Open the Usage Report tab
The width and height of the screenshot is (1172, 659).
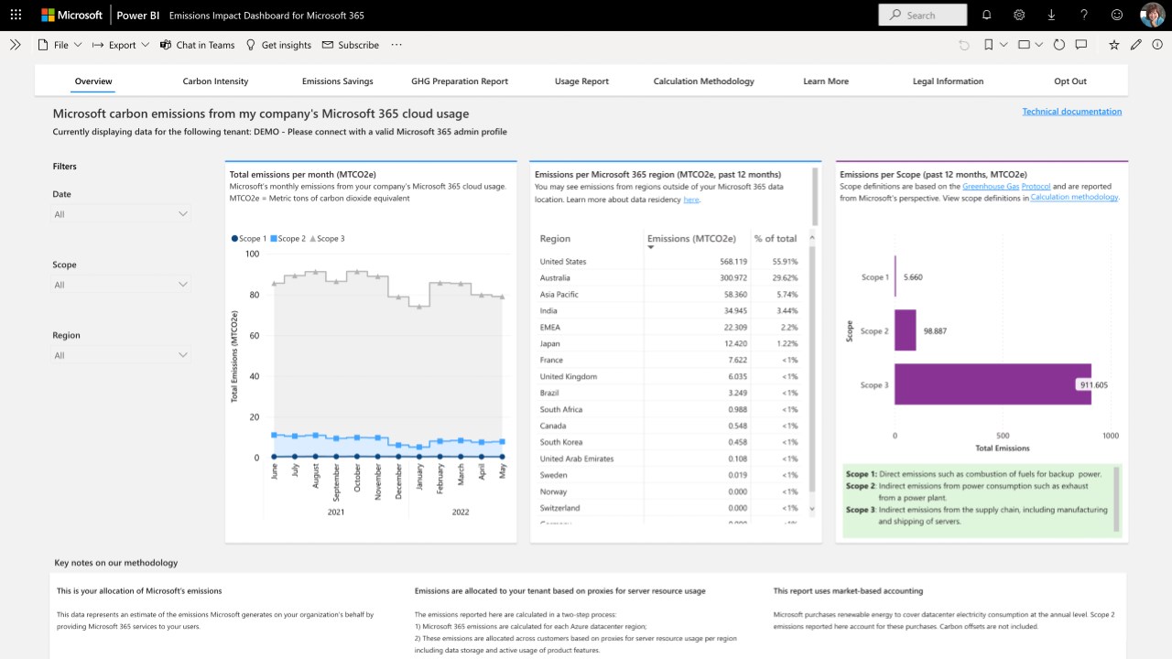[x=581, y=81]
